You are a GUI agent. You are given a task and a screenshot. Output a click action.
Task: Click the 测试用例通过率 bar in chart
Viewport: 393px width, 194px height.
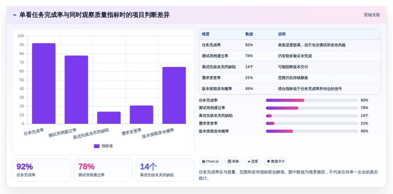(76, 90)
